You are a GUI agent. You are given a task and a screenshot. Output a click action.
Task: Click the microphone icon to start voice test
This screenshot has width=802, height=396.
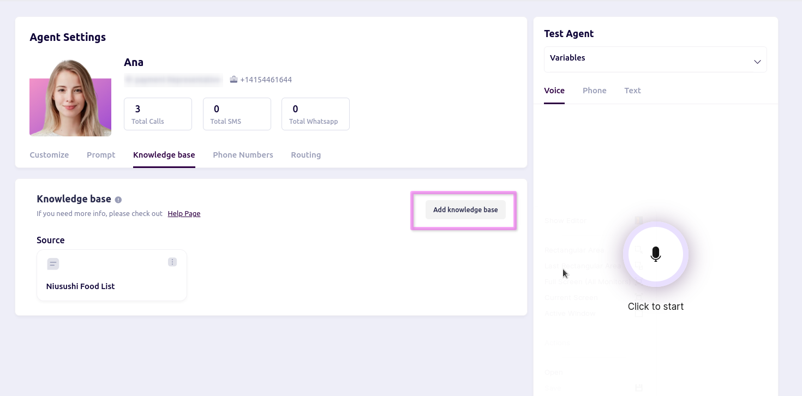656,254
